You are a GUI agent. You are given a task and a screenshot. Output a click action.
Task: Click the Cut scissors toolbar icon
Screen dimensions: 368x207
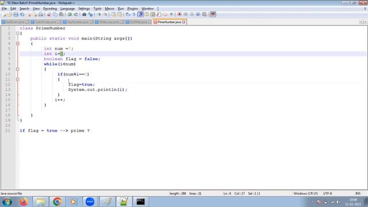49,14
